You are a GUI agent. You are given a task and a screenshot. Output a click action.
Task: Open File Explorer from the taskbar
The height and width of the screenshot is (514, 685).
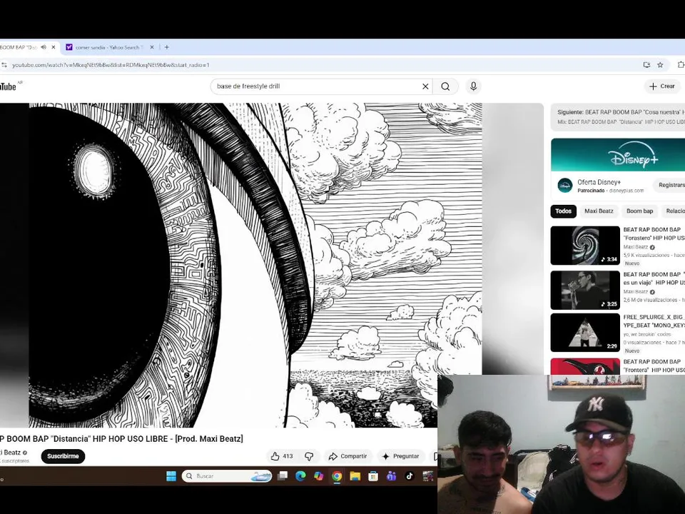355,476
